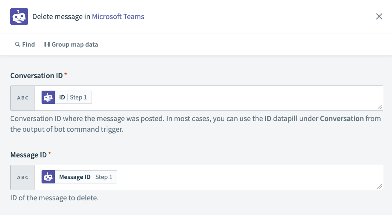Image resolution: width=392 pixels, height=215 pixels.
Task: Select the ID Step 1 datapill
Action: pos(66,97)
